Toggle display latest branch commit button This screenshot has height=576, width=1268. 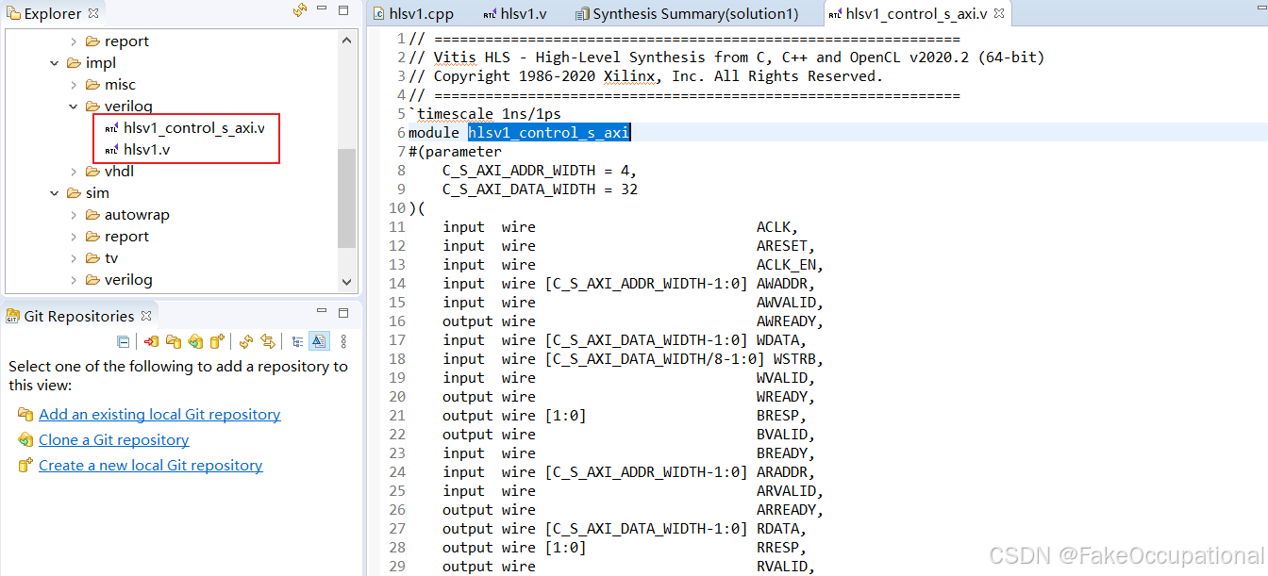pos(319,341)
